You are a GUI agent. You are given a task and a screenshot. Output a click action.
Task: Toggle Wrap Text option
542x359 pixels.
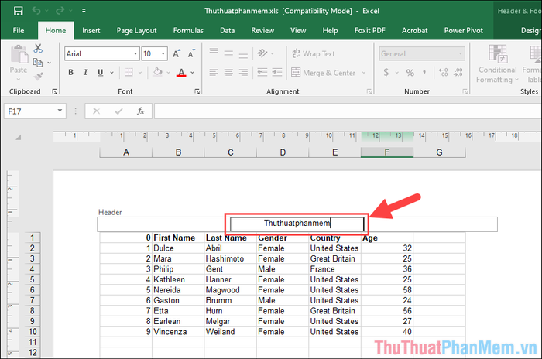point(312,53)
